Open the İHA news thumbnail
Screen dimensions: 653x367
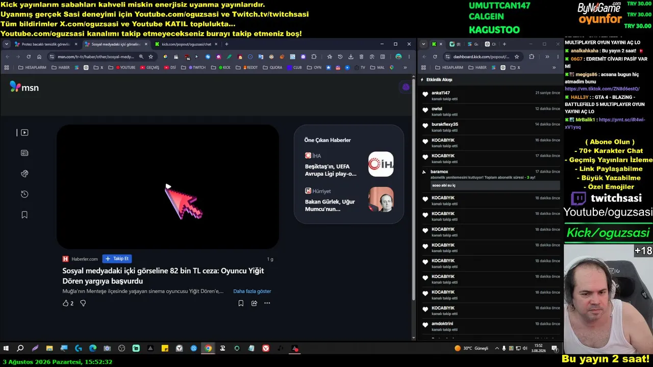pyautogui.click(x=381, y=164)
